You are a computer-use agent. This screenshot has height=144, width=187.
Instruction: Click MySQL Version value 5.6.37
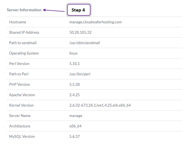74,136
